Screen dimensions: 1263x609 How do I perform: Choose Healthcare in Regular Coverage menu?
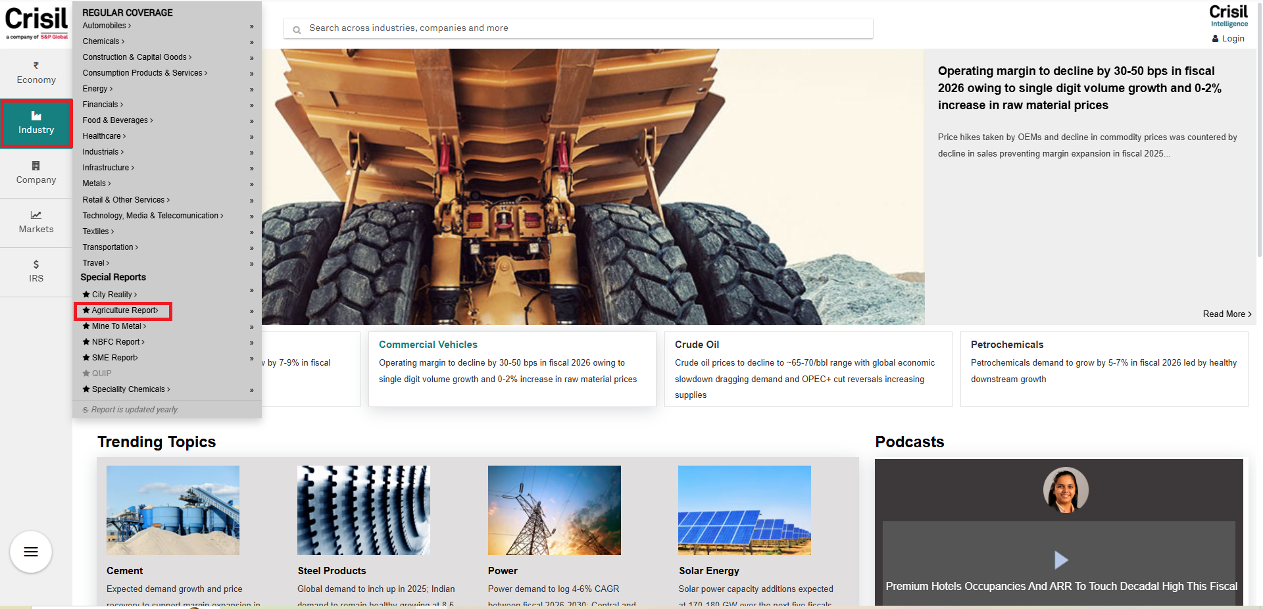click(x=102, y=136)
